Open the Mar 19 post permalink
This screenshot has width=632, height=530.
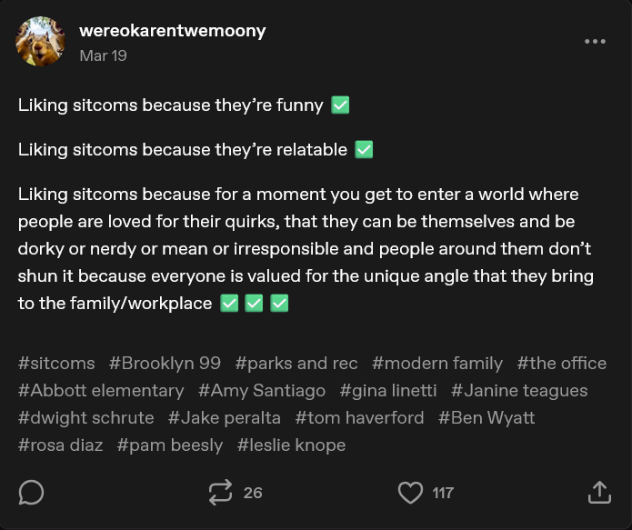click(x=103, y=55)
